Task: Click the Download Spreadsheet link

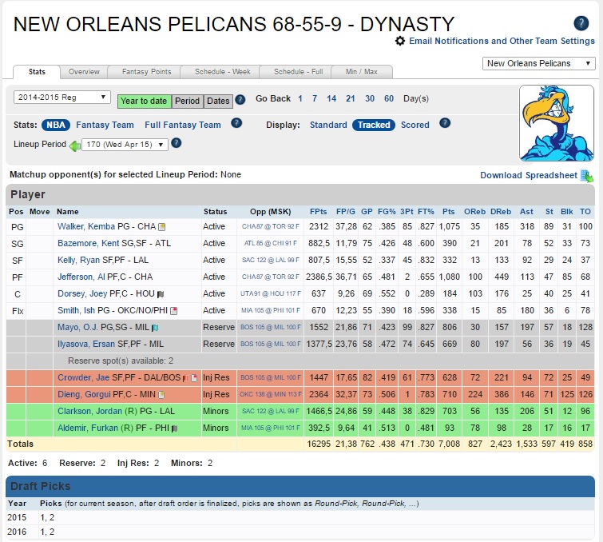Action: (x=529, y=175)
